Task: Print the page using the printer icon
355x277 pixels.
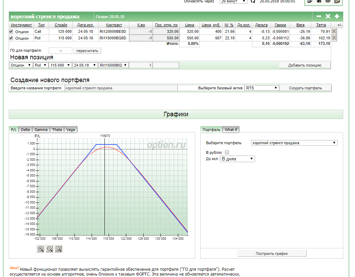Action: [328, 1]
